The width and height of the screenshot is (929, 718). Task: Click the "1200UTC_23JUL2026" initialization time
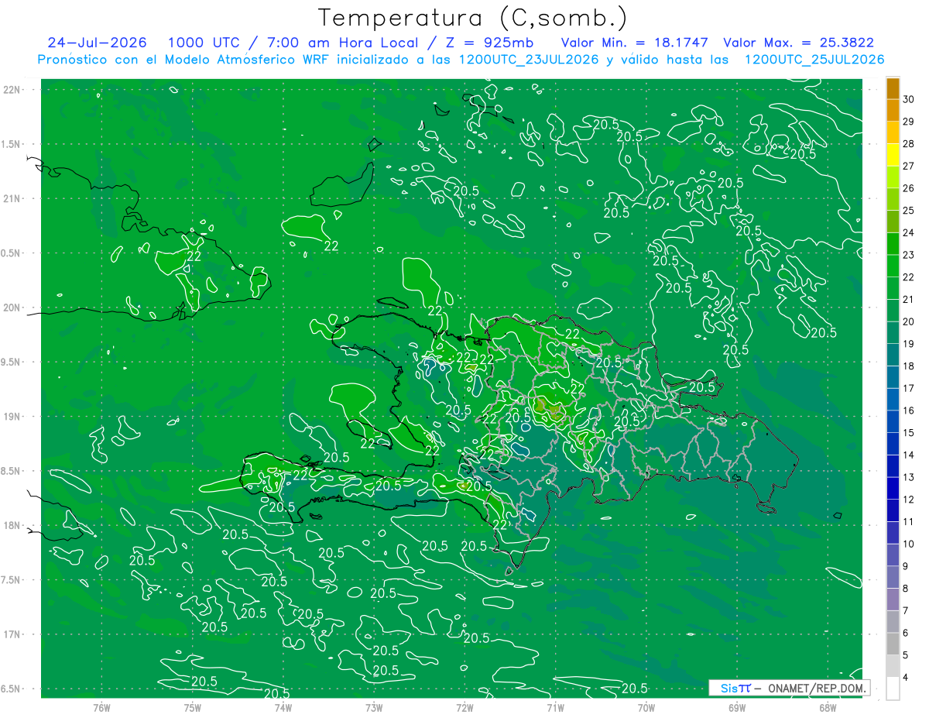click(x=529, y=60)
